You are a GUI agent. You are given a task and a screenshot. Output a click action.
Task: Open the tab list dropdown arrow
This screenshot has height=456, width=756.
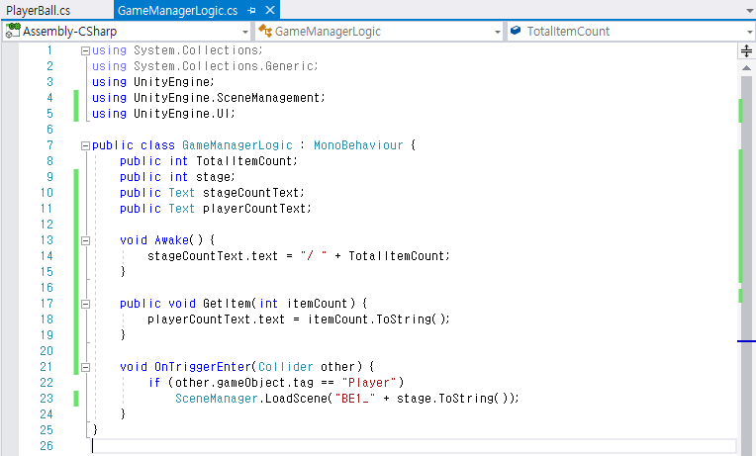point(750,10)
